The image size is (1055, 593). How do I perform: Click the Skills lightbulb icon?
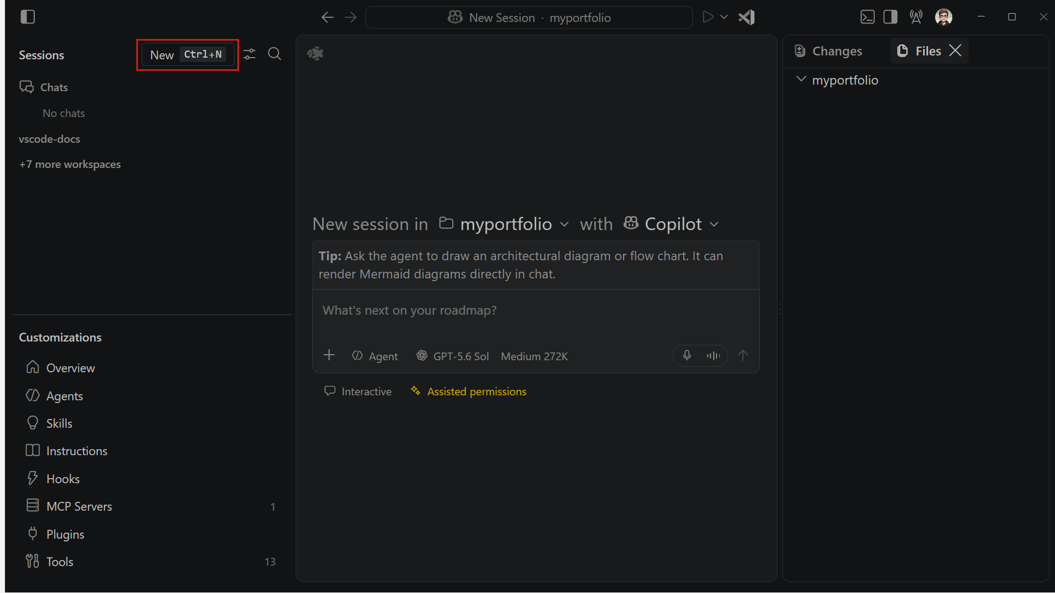tap(33, 423)
